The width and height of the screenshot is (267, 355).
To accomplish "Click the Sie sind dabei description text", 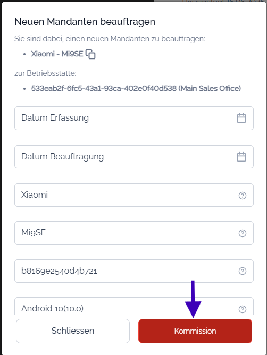I will coord(110,39).
